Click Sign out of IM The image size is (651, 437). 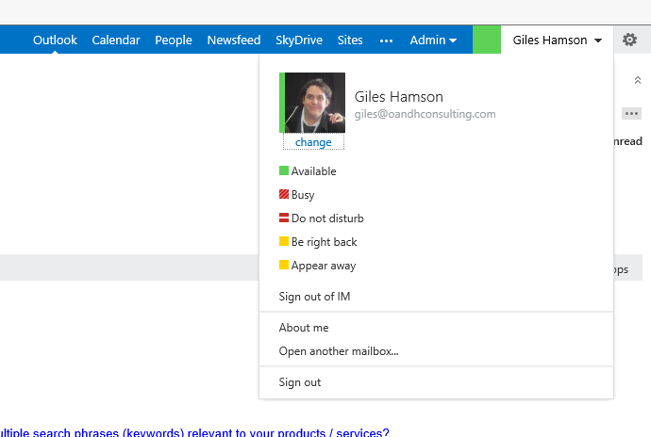point(315,297)
